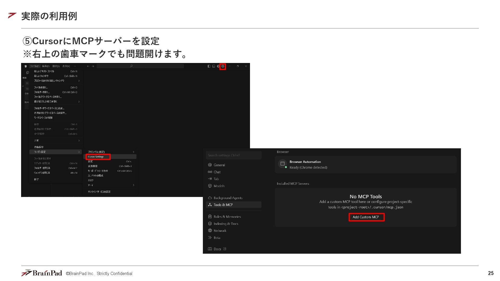Open Background Agents settings
The height and width of the screenshot is (281, 500).
coord(228,198)
